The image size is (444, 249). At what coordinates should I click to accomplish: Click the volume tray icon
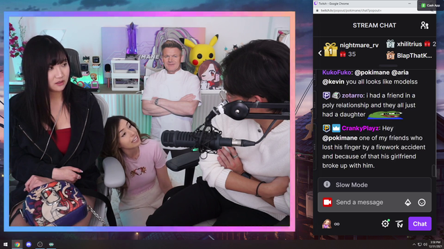click(425, 244)
